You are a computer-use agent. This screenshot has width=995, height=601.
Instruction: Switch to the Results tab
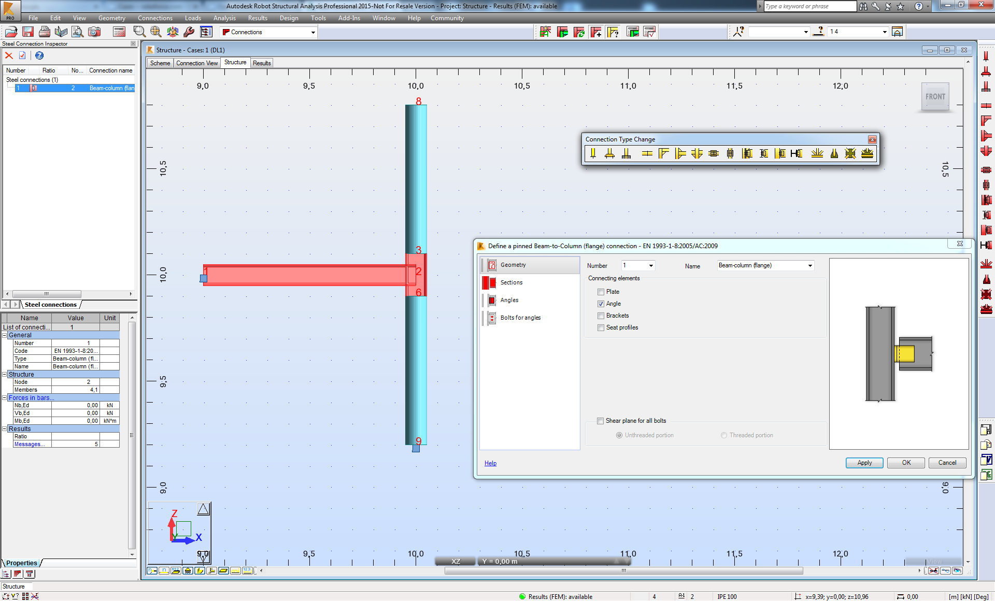pos(262,63)
